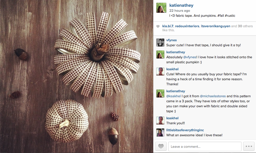256x153 pixels.
Task: Open the #rustic hashtag link
Action: (x=230, y=16)
